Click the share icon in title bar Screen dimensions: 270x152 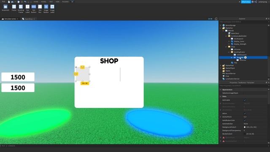[256, 2]
